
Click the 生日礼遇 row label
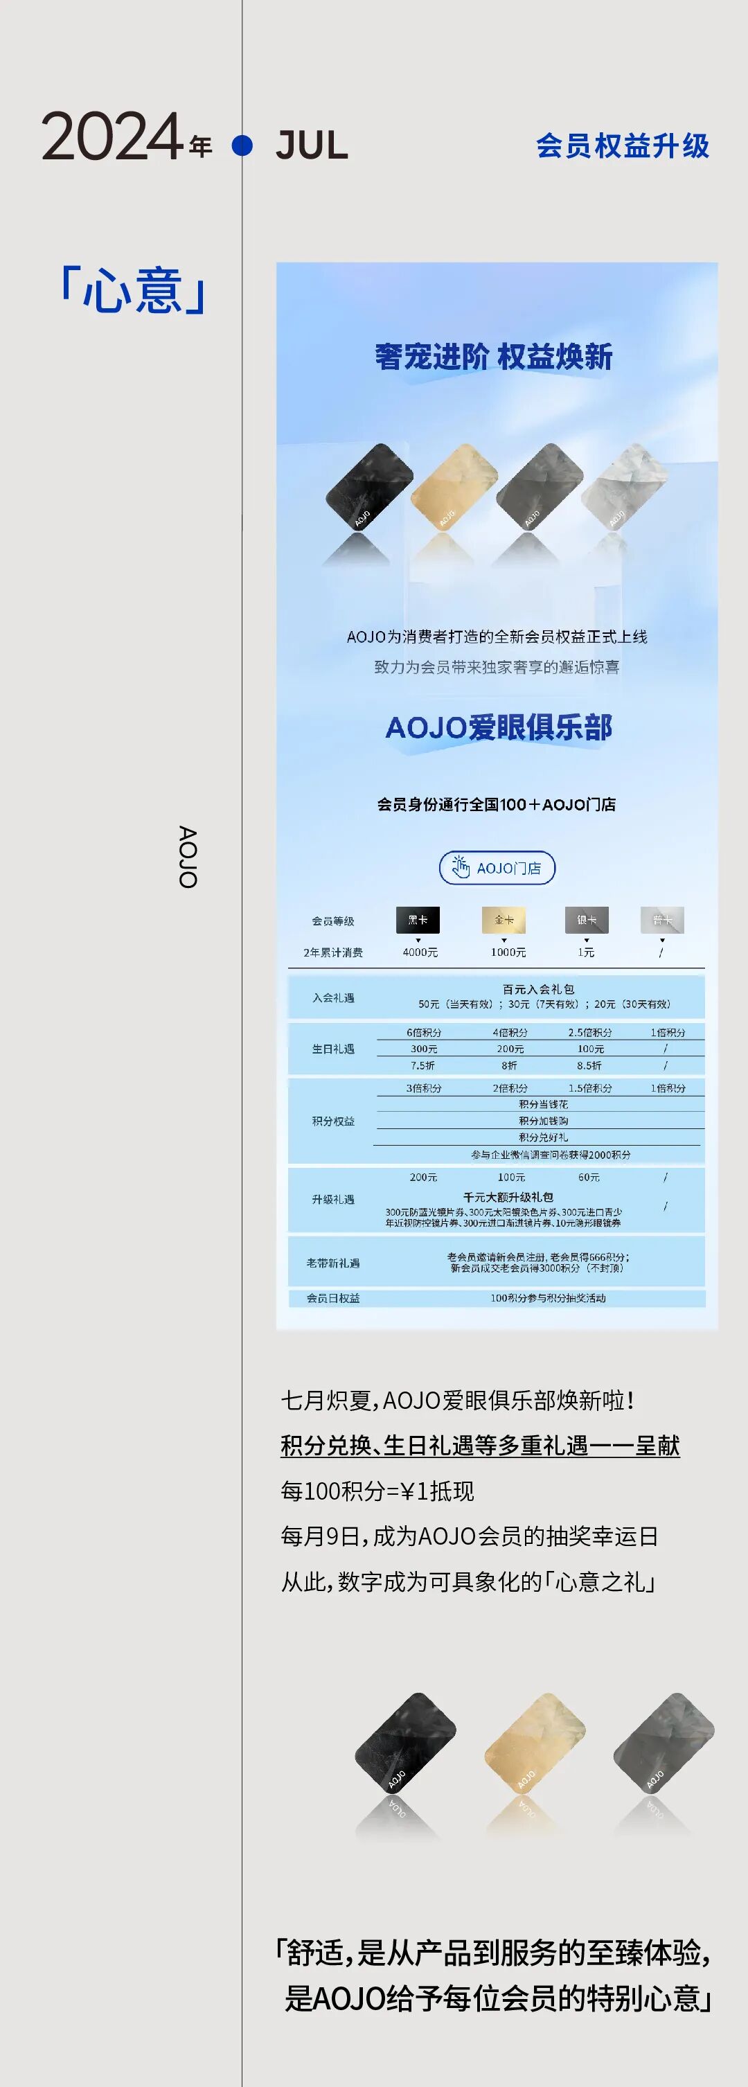(x=333, y=1049)
